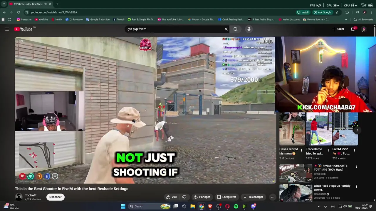Open Spotify from the taskbar
The image size is (376, 211).
tap(236, 206)
